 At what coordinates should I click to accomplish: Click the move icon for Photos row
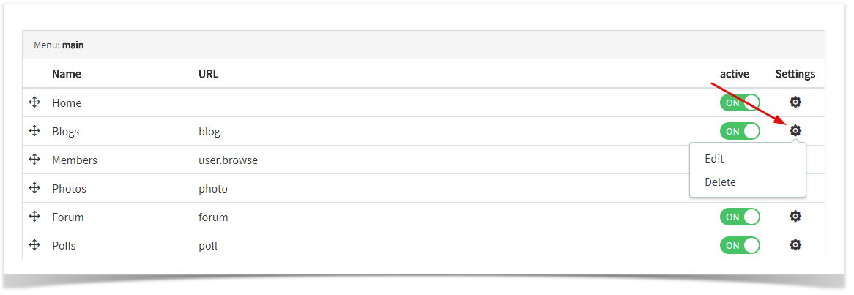tap(34, 188)
